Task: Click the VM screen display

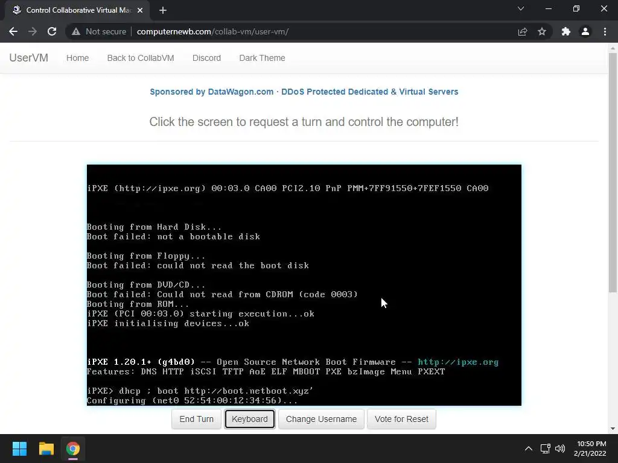Action: click(x=304, y=285)
